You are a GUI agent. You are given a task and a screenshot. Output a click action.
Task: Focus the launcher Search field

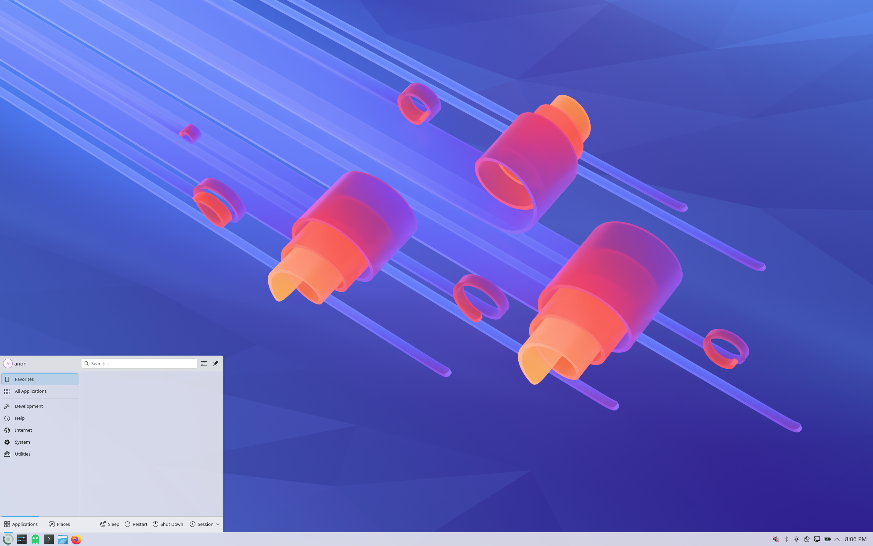(139, 363)
